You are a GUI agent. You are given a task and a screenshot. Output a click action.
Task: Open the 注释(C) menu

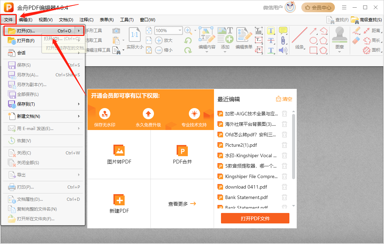(86, 20)
